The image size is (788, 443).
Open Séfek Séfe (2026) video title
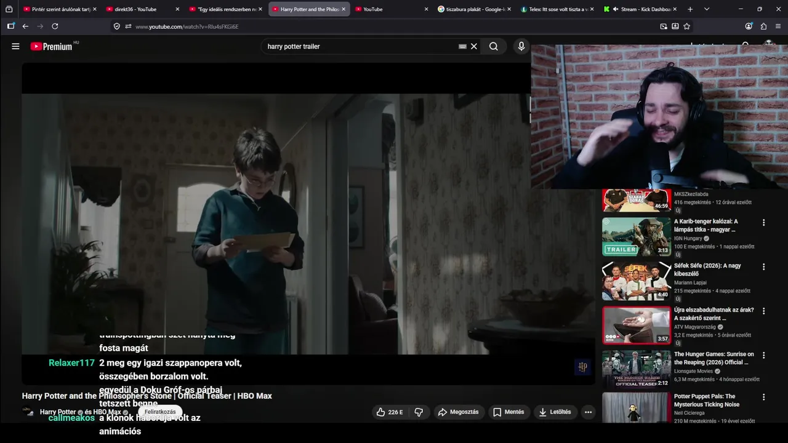coord(707,269)
